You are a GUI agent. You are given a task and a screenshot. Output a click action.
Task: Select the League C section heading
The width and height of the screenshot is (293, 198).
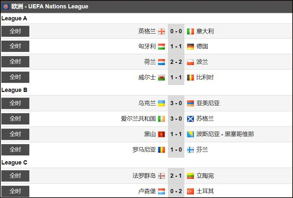click(x=14, y=163)
